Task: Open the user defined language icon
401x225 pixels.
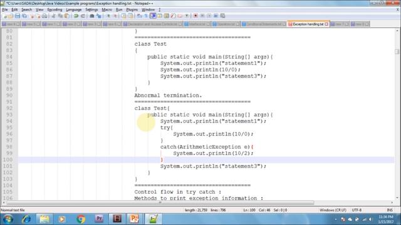Action: click(160, 16)
